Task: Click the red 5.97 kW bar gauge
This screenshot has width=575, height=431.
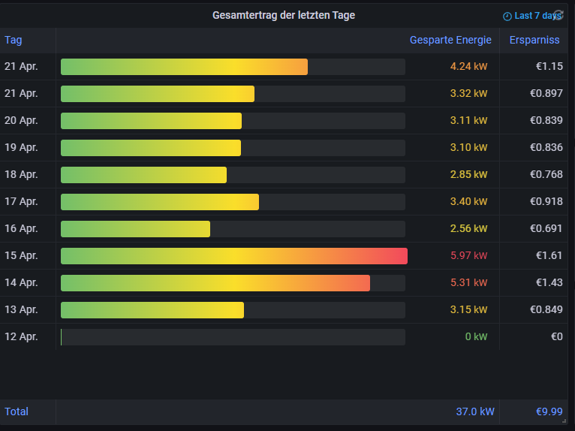Action: coord(233,256)
